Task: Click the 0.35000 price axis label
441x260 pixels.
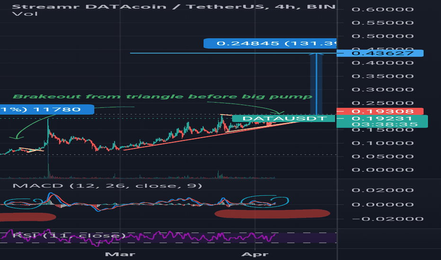Action: 382,76
